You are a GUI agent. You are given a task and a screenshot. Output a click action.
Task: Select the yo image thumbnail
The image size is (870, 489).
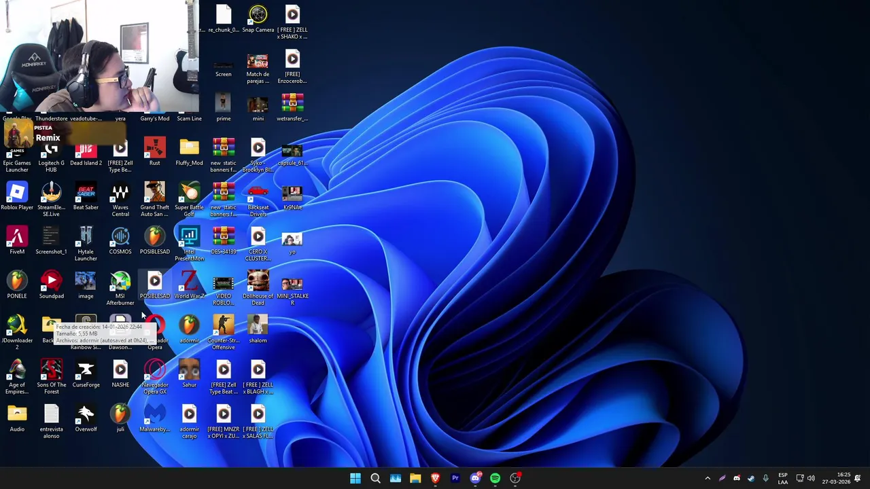tap(292, 243)
